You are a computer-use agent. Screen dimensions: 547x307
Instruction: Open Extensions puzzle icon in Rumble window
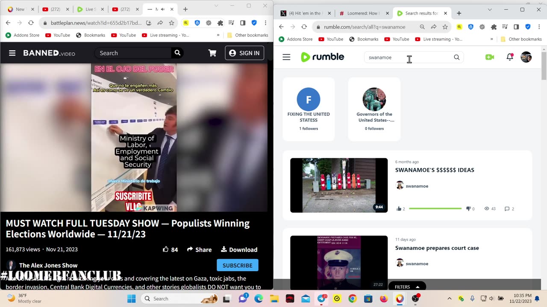pos(494,27)
